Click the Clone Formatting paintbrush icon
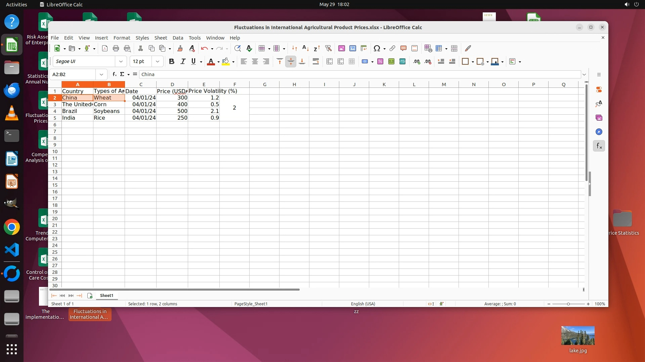Image resolution: width=645 pixels, height=362 pixels. [x=180, y=49]
